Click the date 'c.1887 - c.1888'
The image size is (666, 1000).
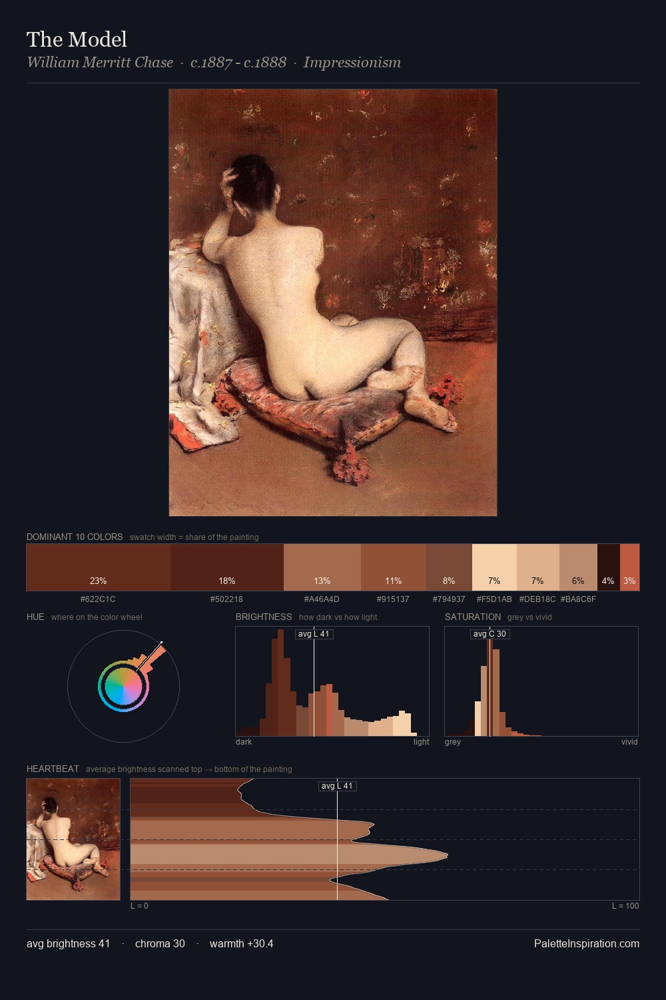click(x=238, y=63)
